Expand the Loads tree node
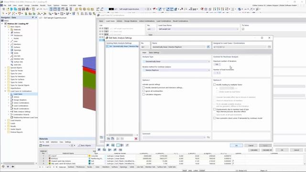Image resolution: width=306 pixels, height=172 pixels. (x=5, y=123)
